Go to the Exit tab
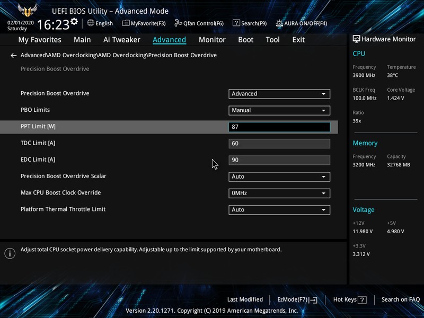Viewport: 424px width, 318px height. [x=298, y=40]
